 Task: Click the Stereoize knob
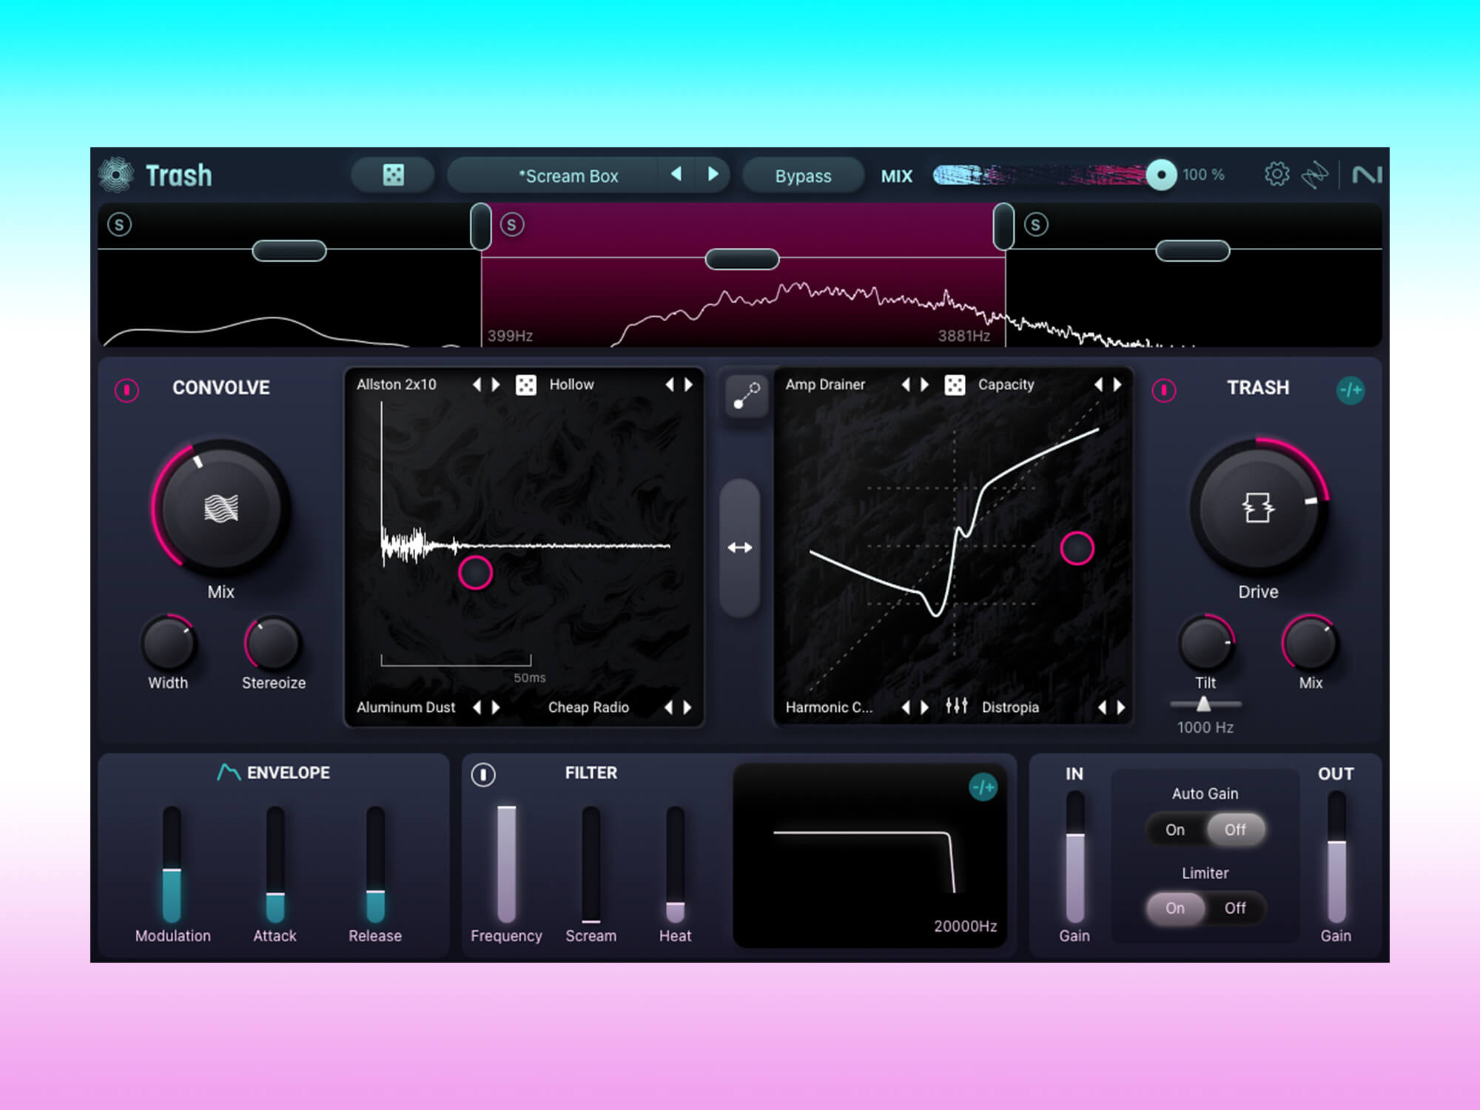[x=272, y=643]
